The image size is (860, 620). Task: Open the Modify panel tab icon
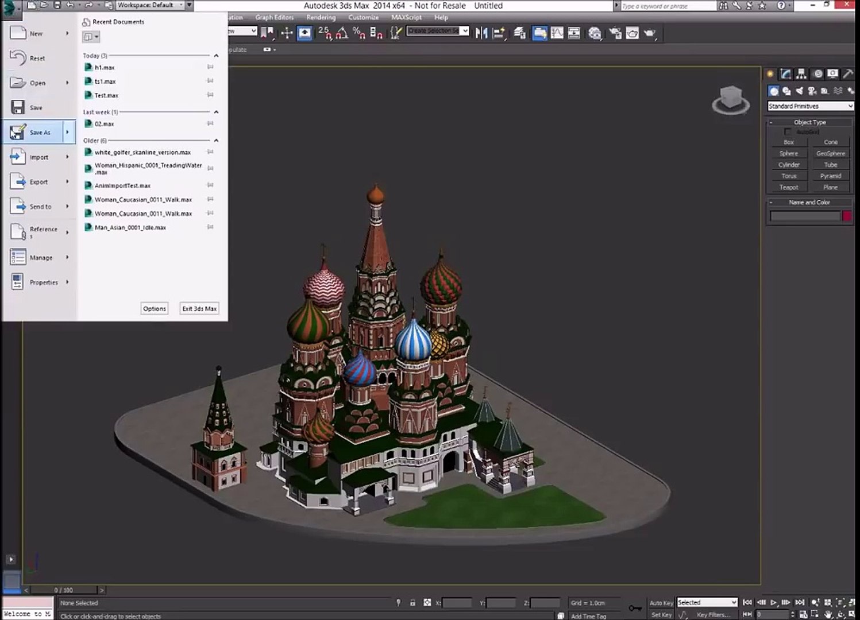point(785,74)
